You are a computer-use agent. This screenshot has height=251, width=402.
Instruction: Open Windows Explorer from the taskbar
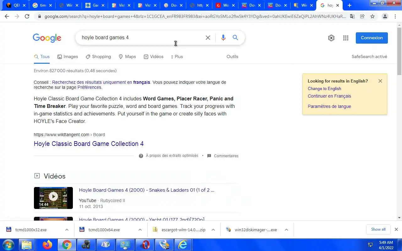click(x=27, y=245)
